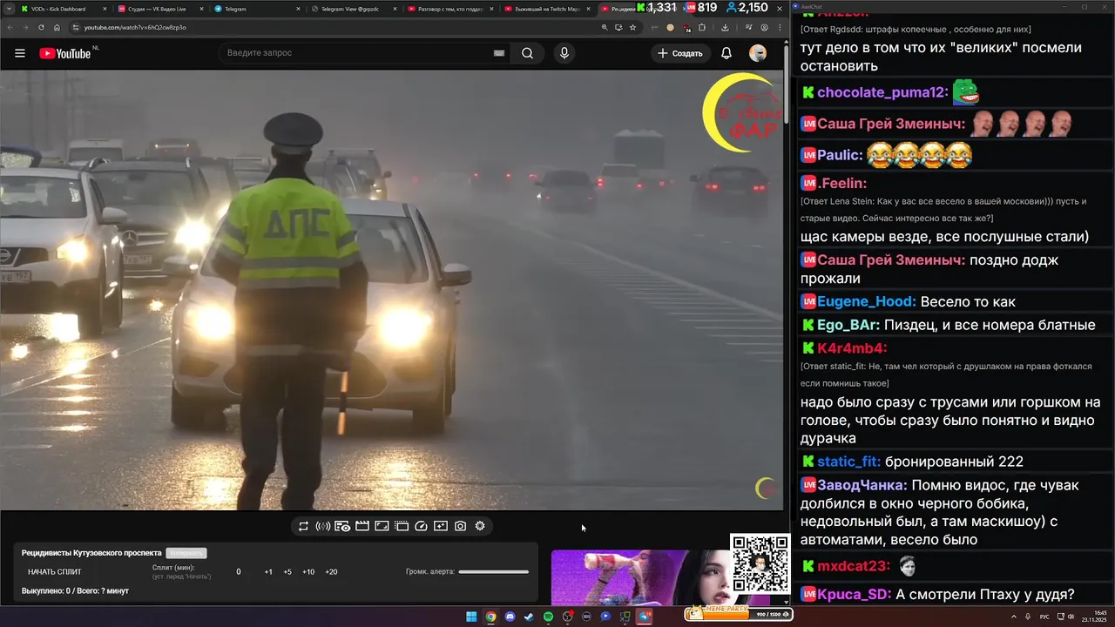The image size is (1115, 627).
Task: Click the +1 minute button
Action: (x=268, y=572)
